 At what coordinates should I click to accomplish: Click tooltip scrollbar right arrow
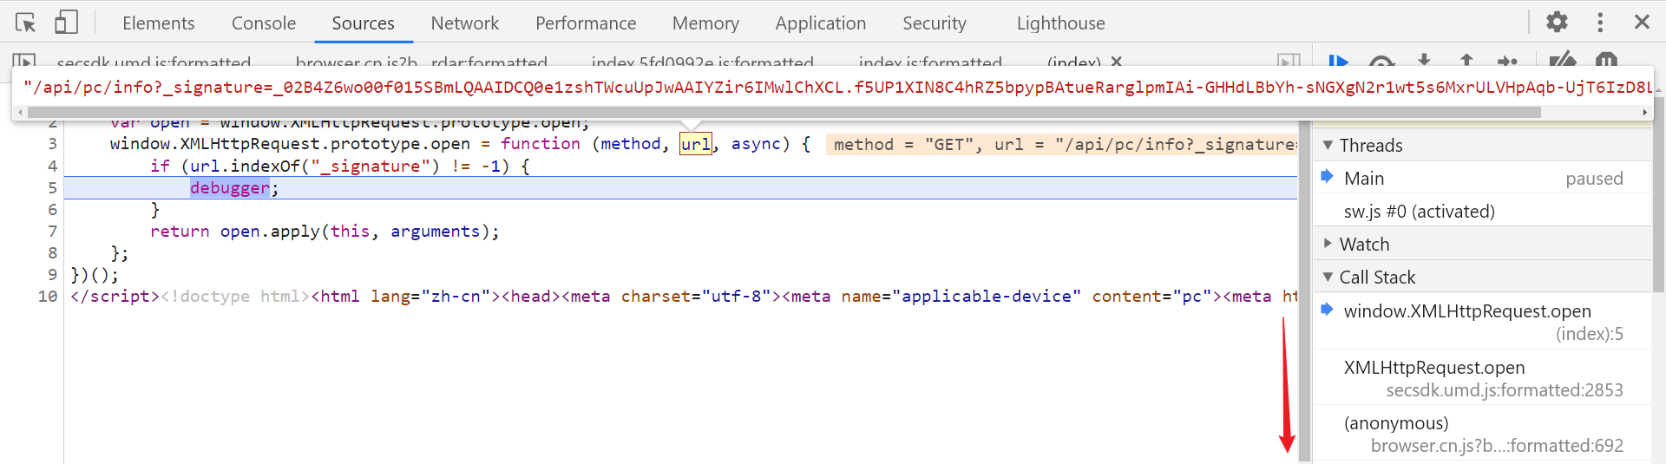coord(1643,113)
